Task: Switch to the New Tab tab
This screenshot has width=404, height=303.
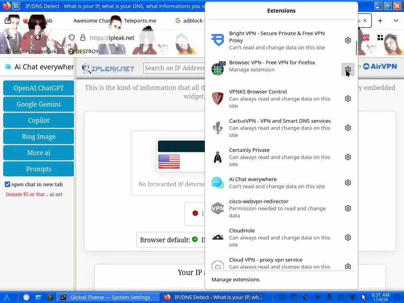Action: (37, 21)
